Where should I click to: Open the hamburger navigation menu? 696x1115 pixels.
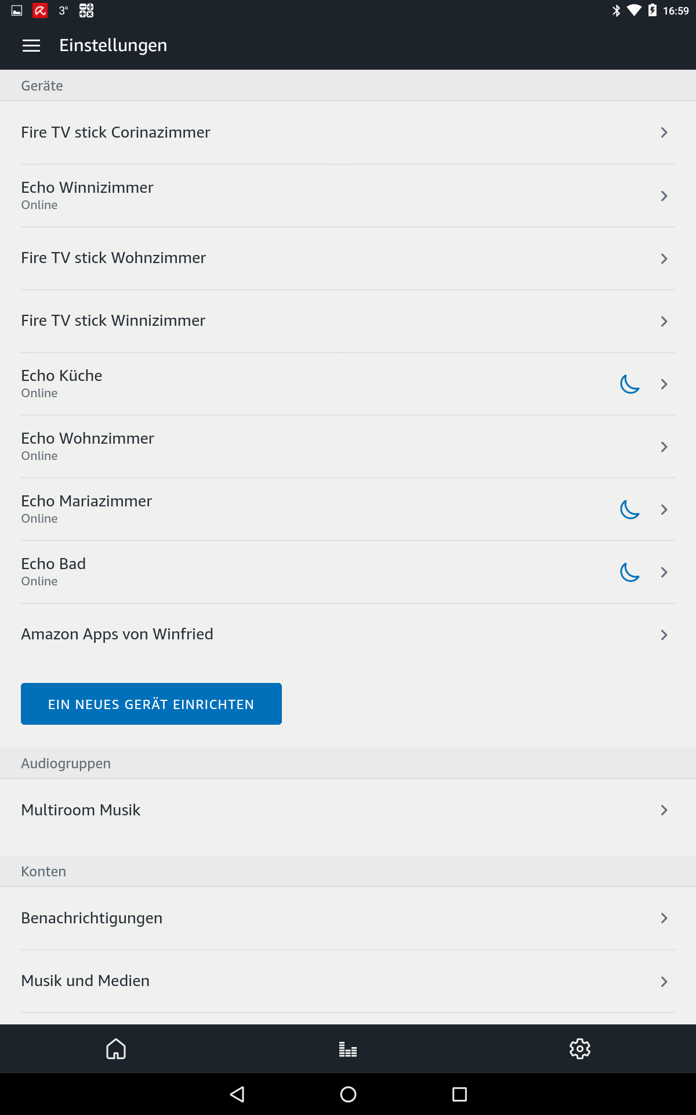(31, 46)
